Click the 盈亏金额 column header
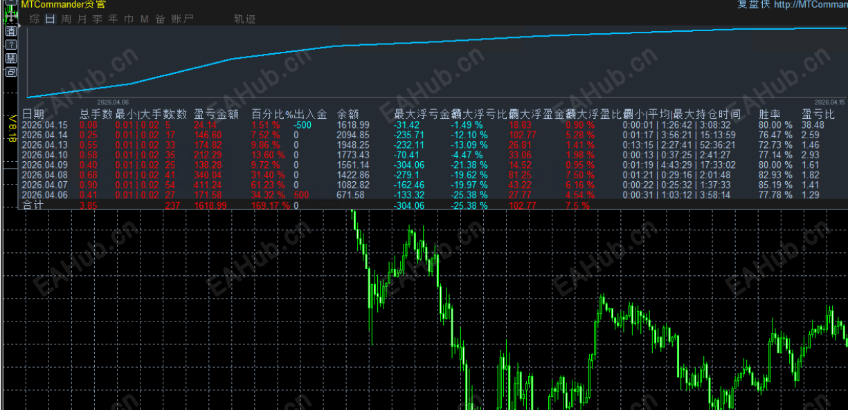Image resolution: width=848 pixels, height=410 pixels. 217,114
